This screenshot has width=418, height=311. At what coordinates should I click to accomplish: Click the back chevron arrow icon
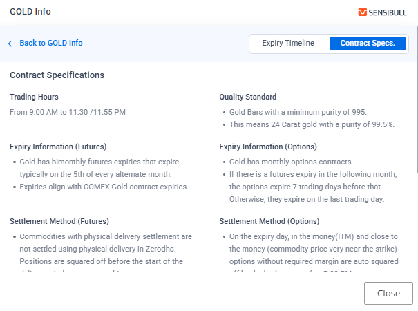coord(10,44)
